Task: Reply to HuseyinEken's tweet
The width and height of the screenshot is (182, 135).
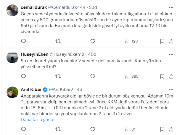Action: pos(24,76)
